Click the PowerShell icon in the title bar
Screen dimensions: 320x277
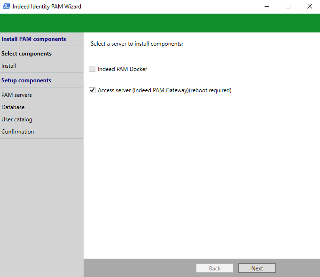click(x=7, y=6)
